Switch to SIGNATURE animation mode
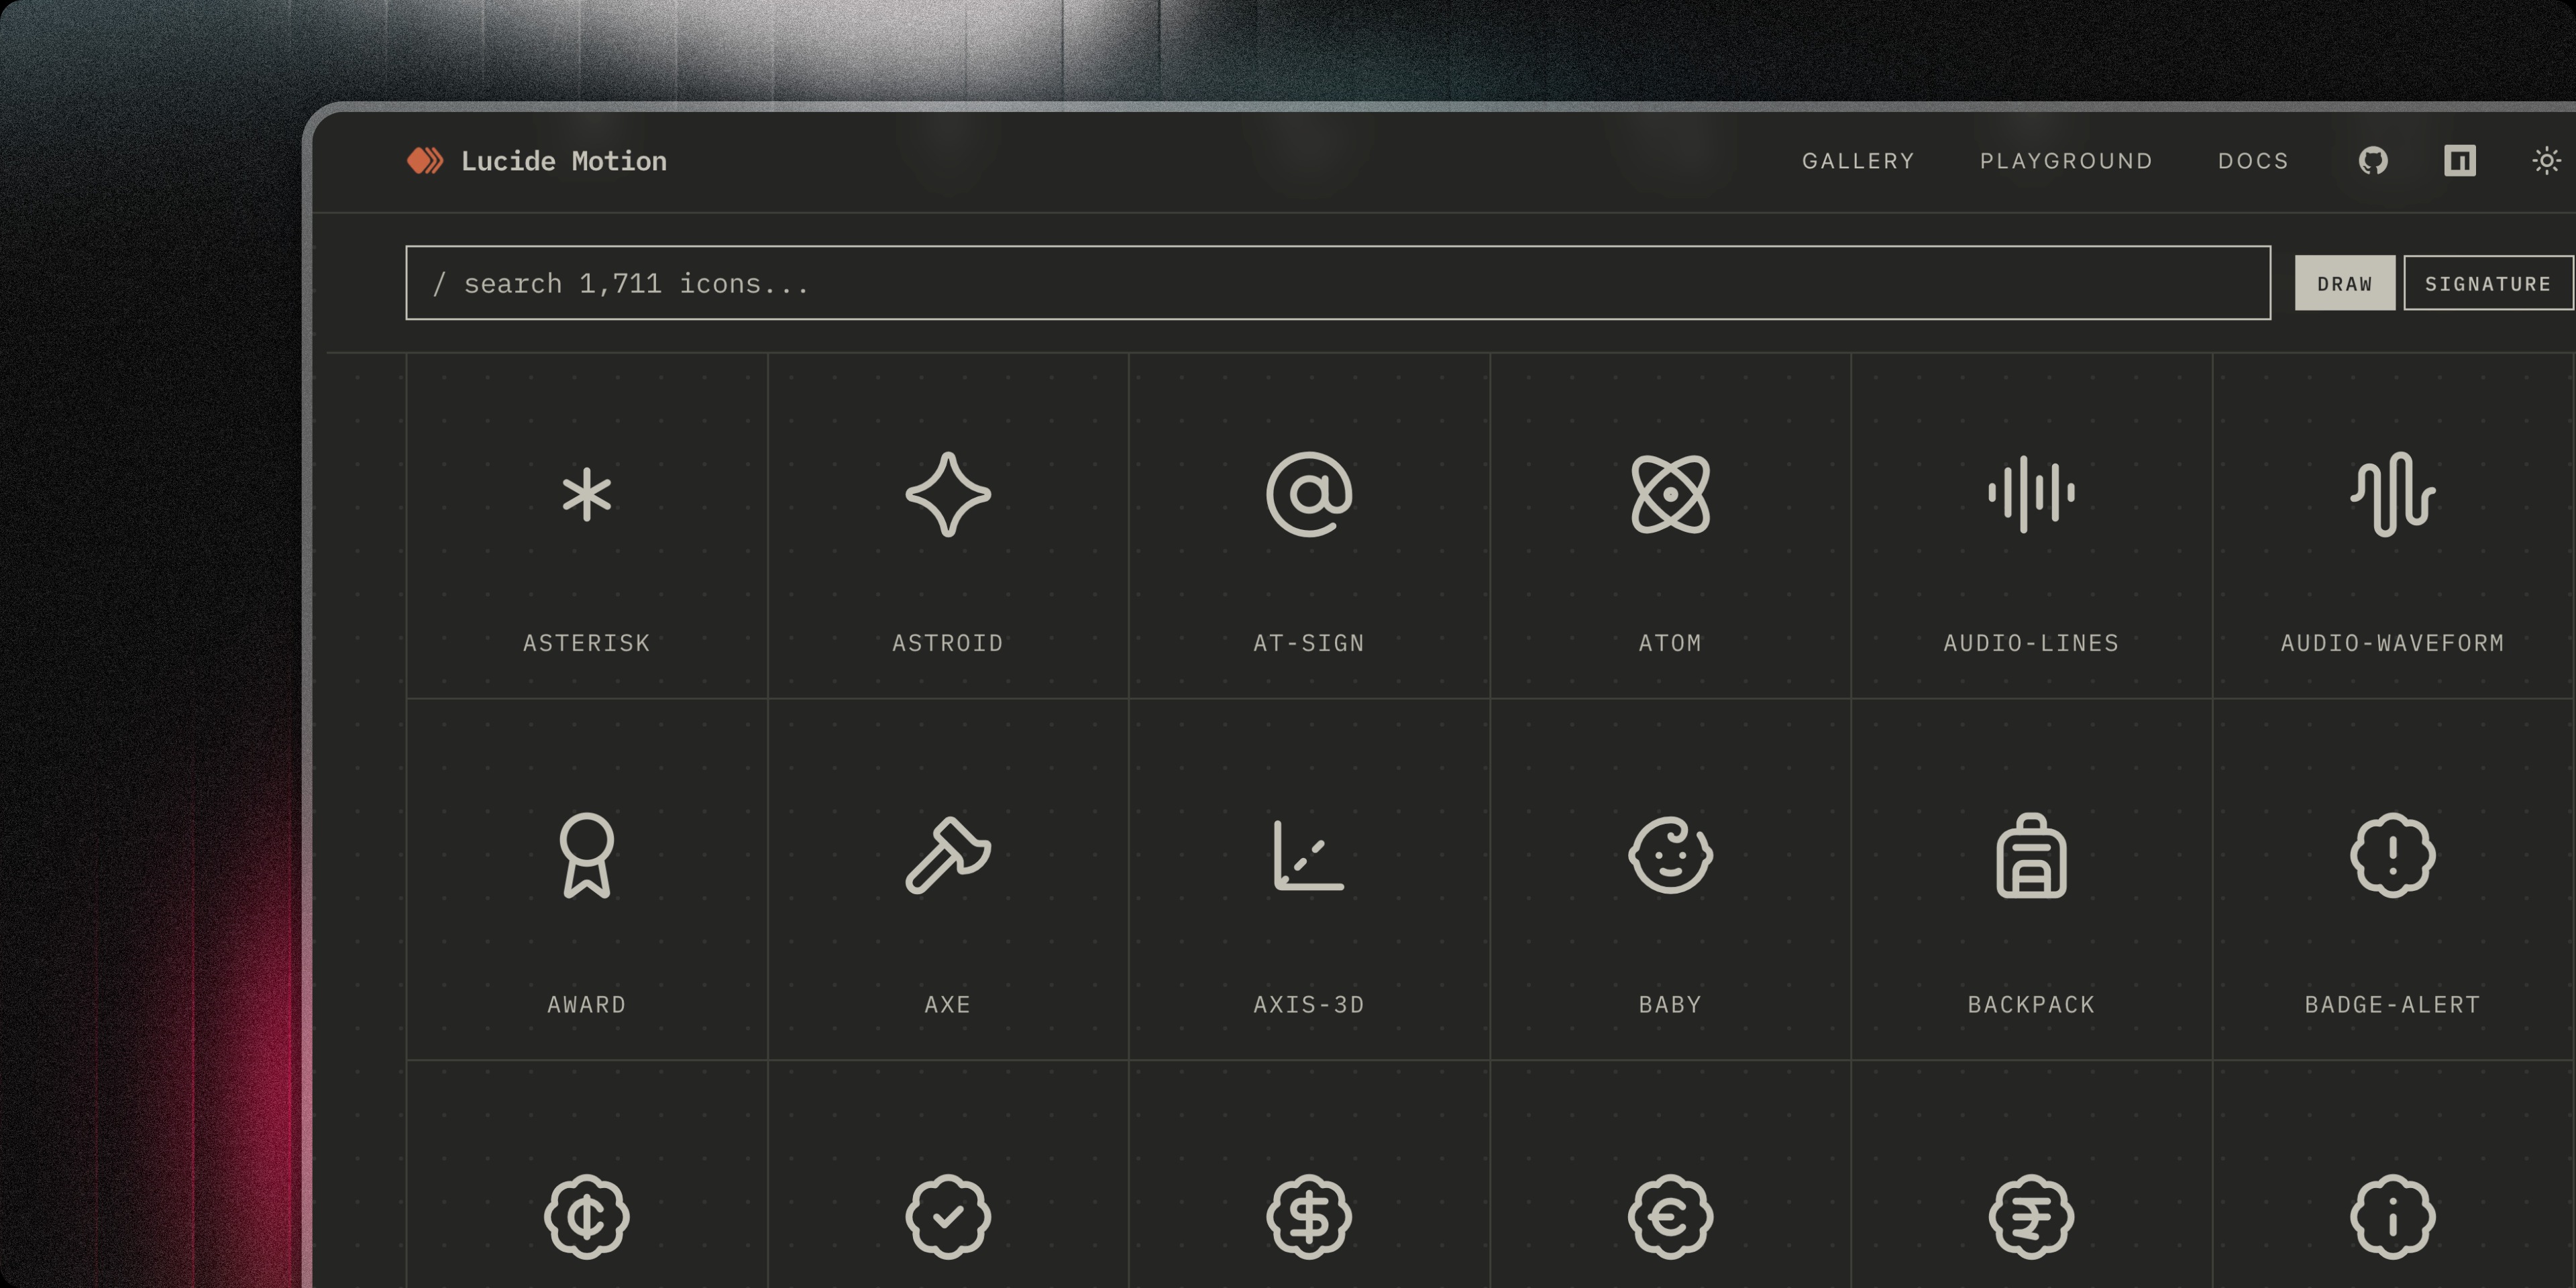 (2488, 283)
